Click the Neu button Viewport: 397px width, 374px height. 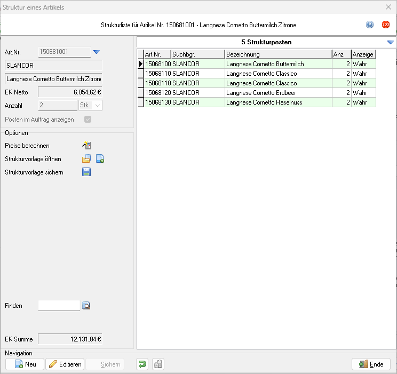25,364
